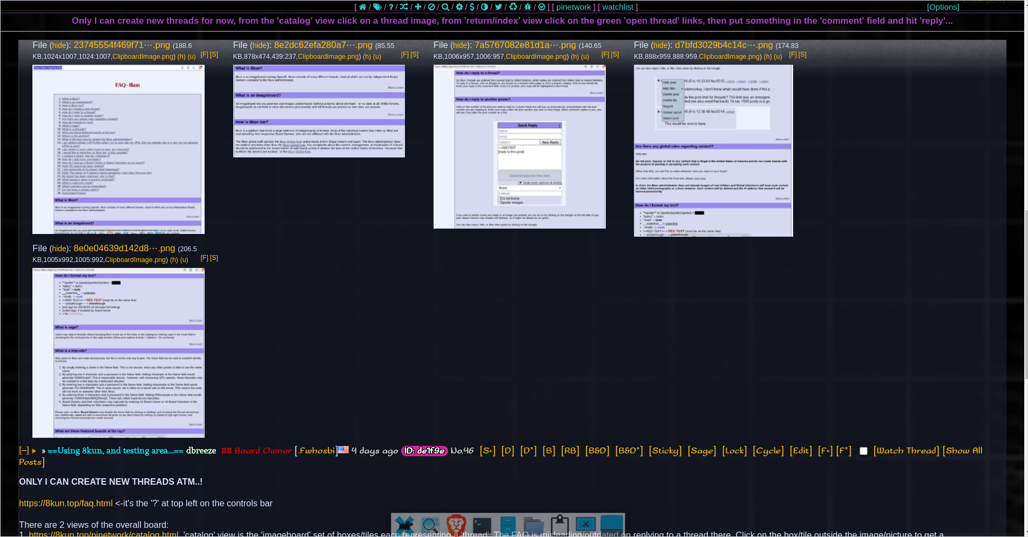The height and width of the screenshot is (537, 1028).
Task: Open file link 23745554f469f71….png
Action: [x=122, y=45]
